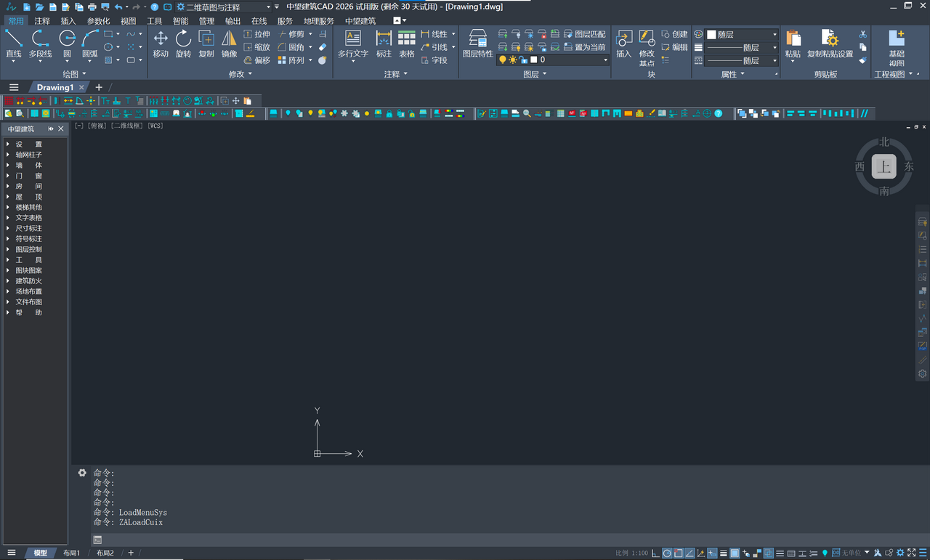Screen dimensions: 930x560
Task: Click the 表格 (Table) tool
Action: (407, 44)
